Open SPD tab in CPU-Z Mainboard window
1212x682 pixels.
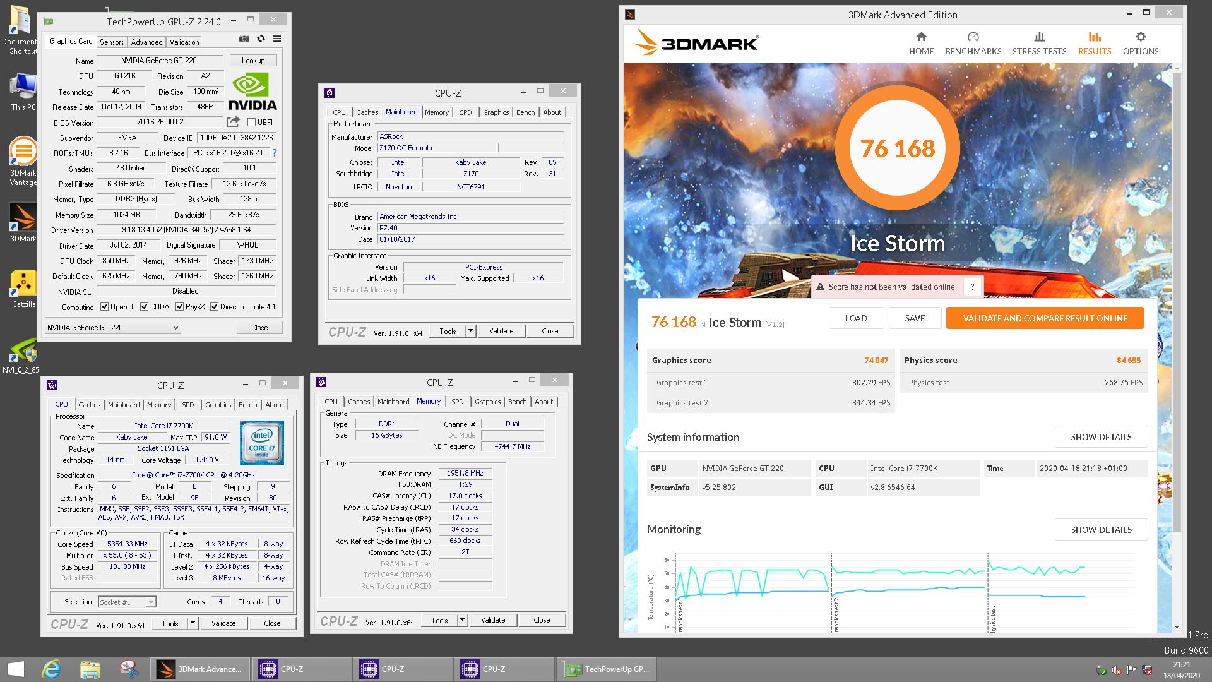point(466,112)
